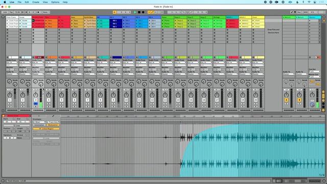Toggle track activator 1 on Click Track
Viewport: 327px width, 184px height.
point(10,100)
